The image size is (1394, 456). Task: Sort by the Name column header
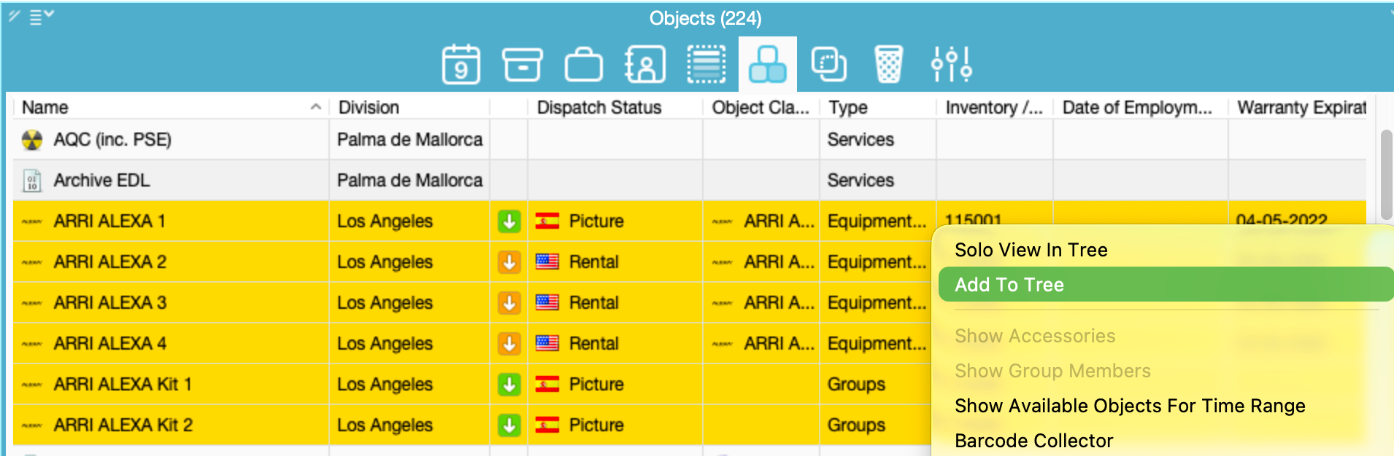(45, 107)
